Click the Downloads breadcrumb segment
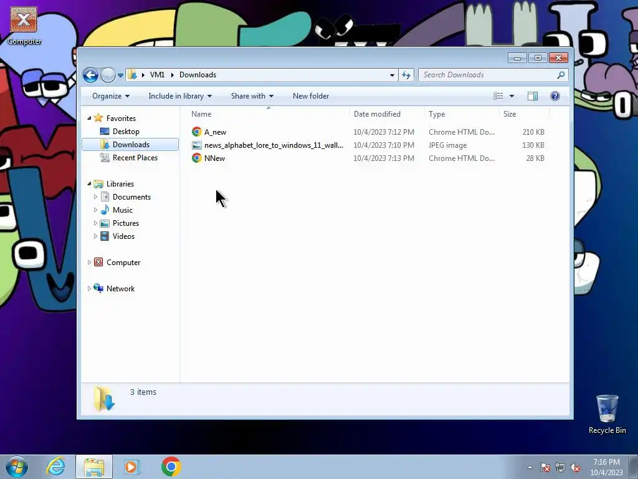The width and height of the screenshot is (638, 479). (x=198, y=75)
